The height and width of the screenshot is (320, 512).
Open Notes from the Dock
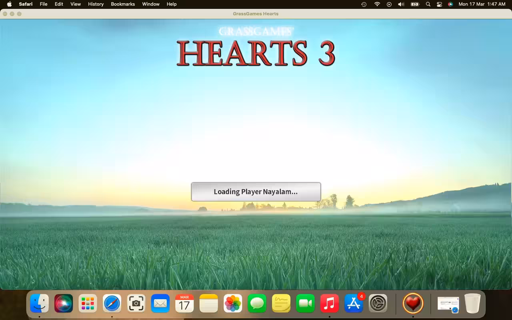point(208,304)
